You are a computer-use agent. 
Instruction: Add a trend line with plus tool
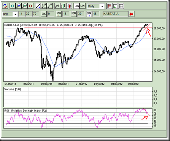pyautogui.click(x=38, y=6)
